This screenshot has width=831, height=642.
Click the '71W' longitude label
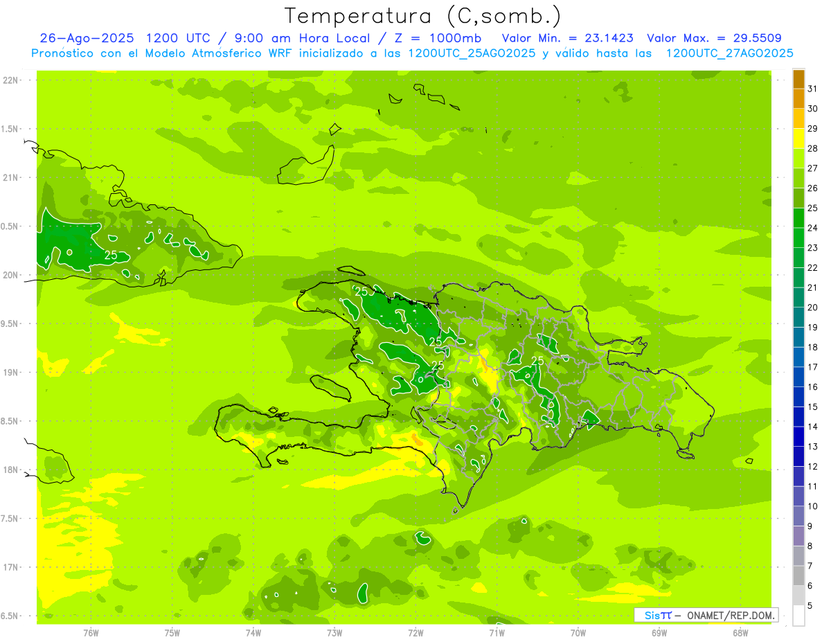(497, 633)
